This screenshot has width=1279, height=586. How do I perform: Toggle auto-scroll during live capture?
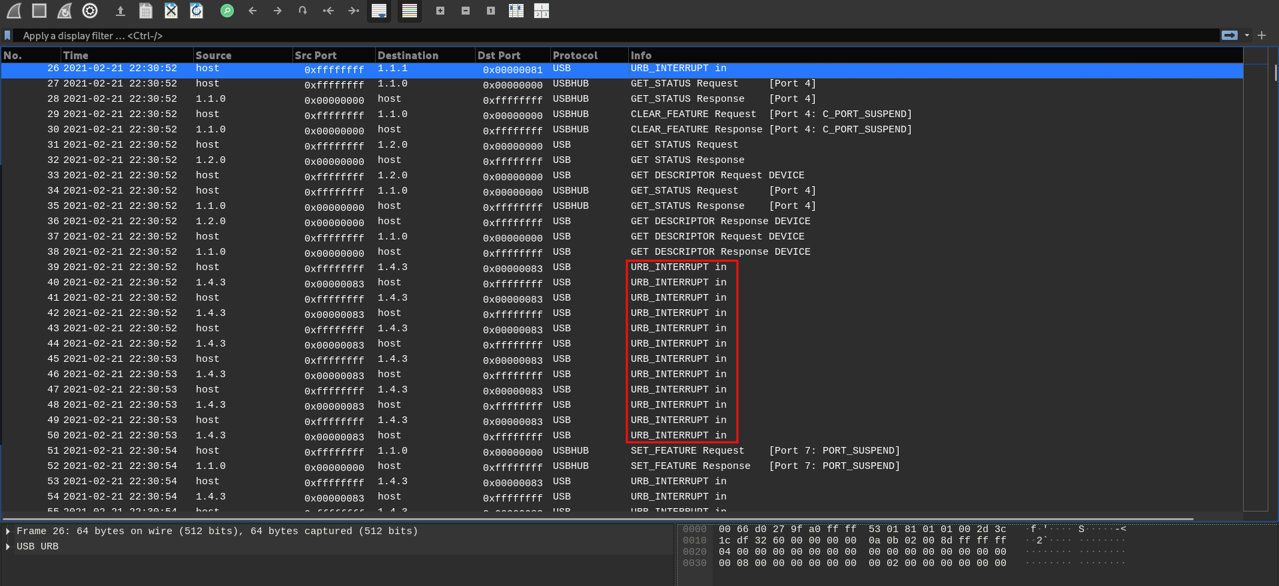379,11
